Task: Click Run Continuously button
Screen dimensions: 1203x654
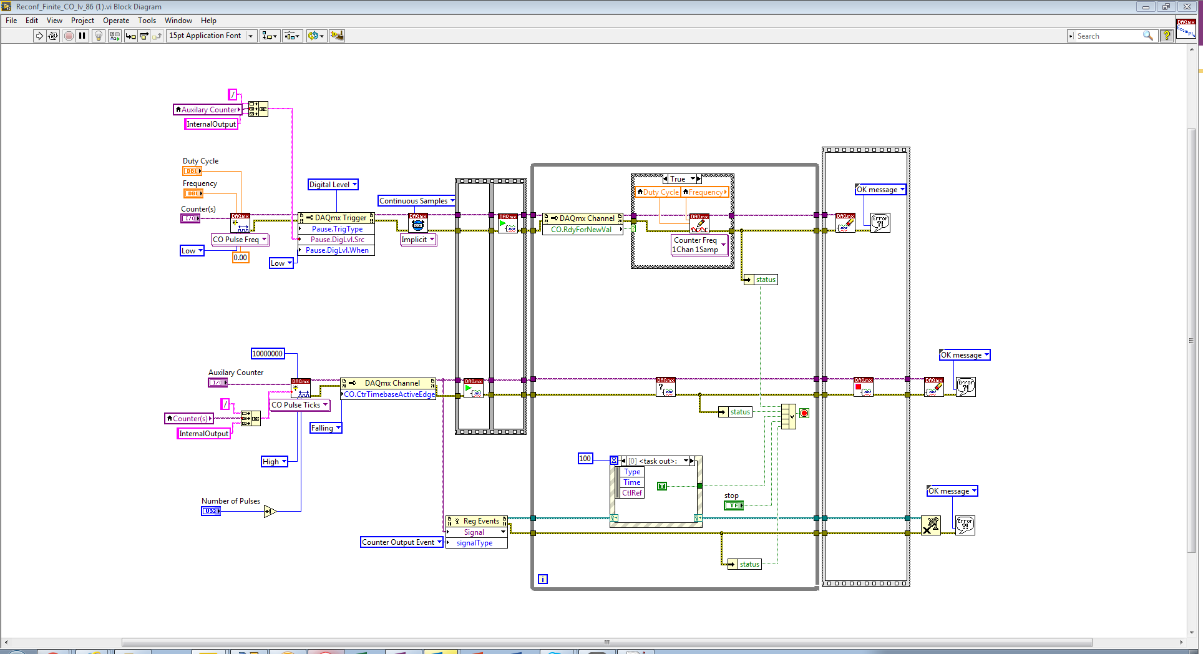Action: click(x=53, y=36)
